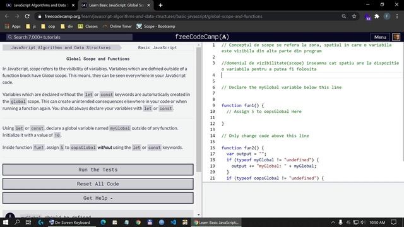404x227 pixels.
Task: Go to JavaScript Algorithms and Data Structures breadcrumb
Action: tap(61, 48)
